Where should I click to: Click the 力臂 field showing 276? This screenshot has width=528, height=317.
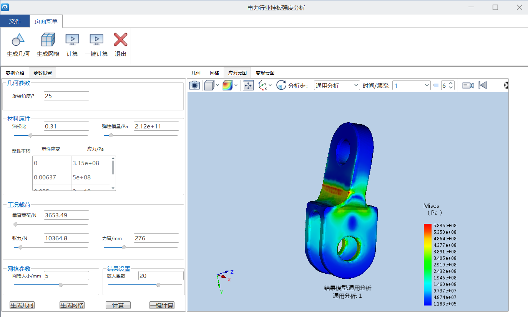point(156,238)
